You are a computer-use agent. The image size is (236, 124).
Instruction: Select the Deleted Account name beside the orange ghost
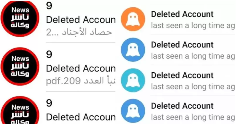click(182, 14)
